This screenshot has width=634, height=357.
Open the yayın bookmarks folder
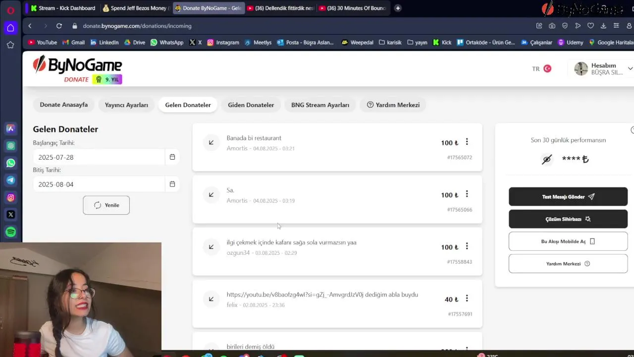[x=417, y=42]
